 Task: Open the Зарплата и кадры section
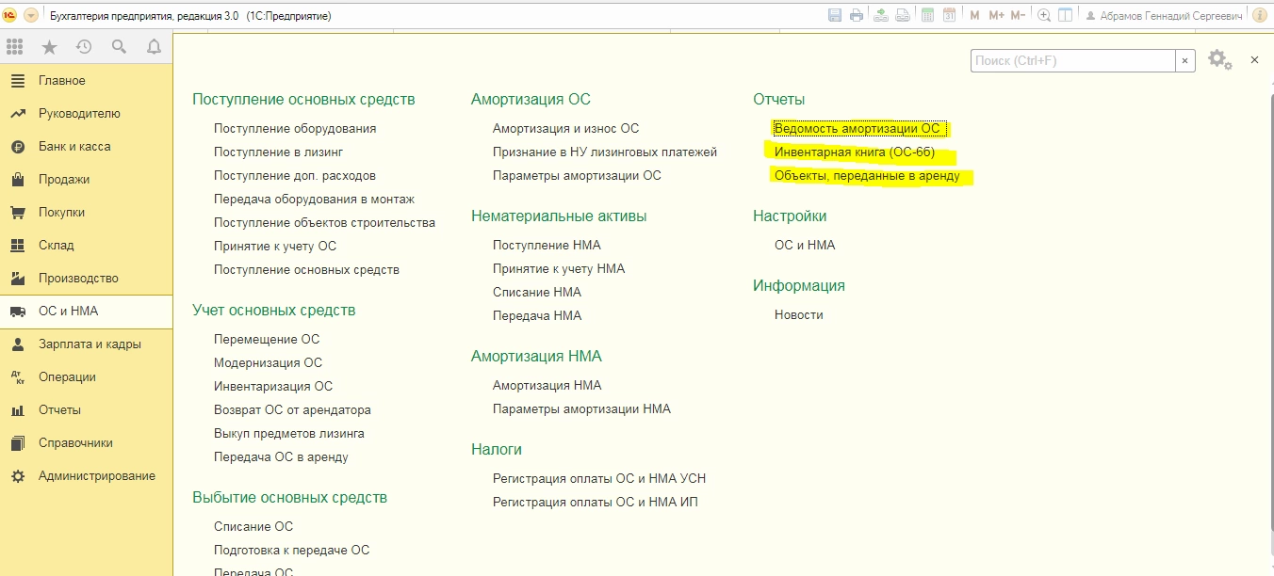point(87,344)
